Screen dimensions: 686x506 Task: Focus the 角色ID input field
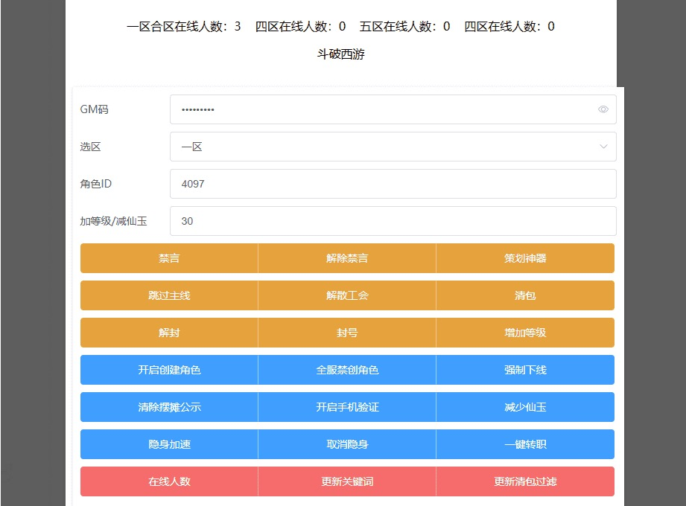393,184
